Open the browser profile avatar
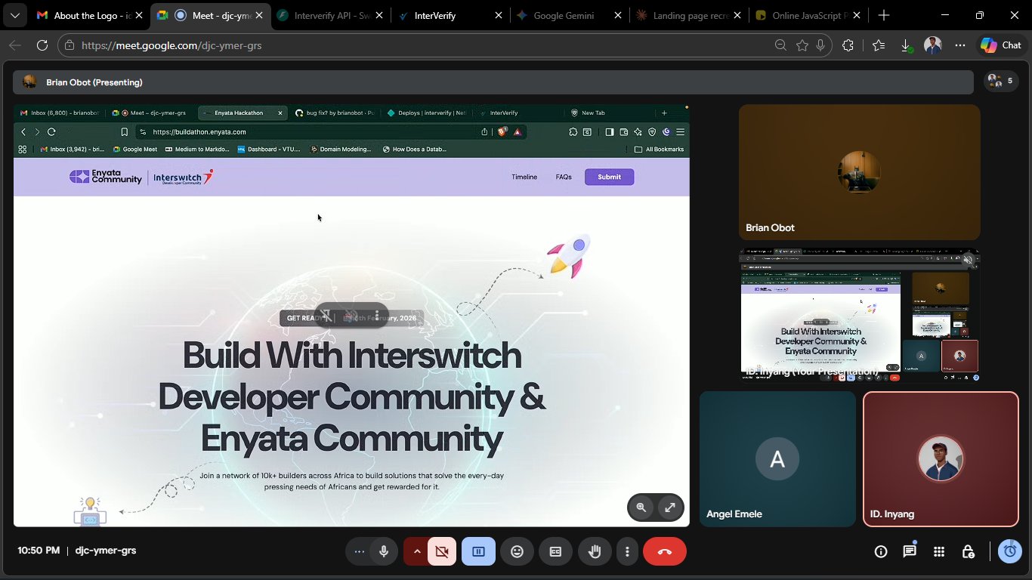 click(x=933, y=45)
